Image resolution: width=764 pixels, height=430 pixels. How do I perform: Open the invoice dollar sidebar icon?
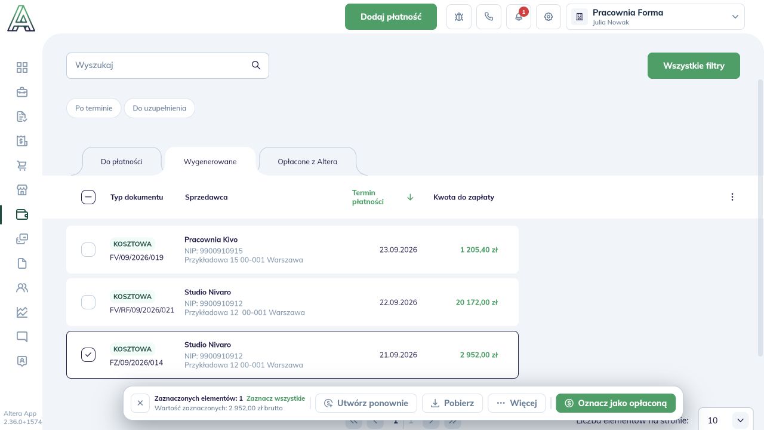pos(22,141)
